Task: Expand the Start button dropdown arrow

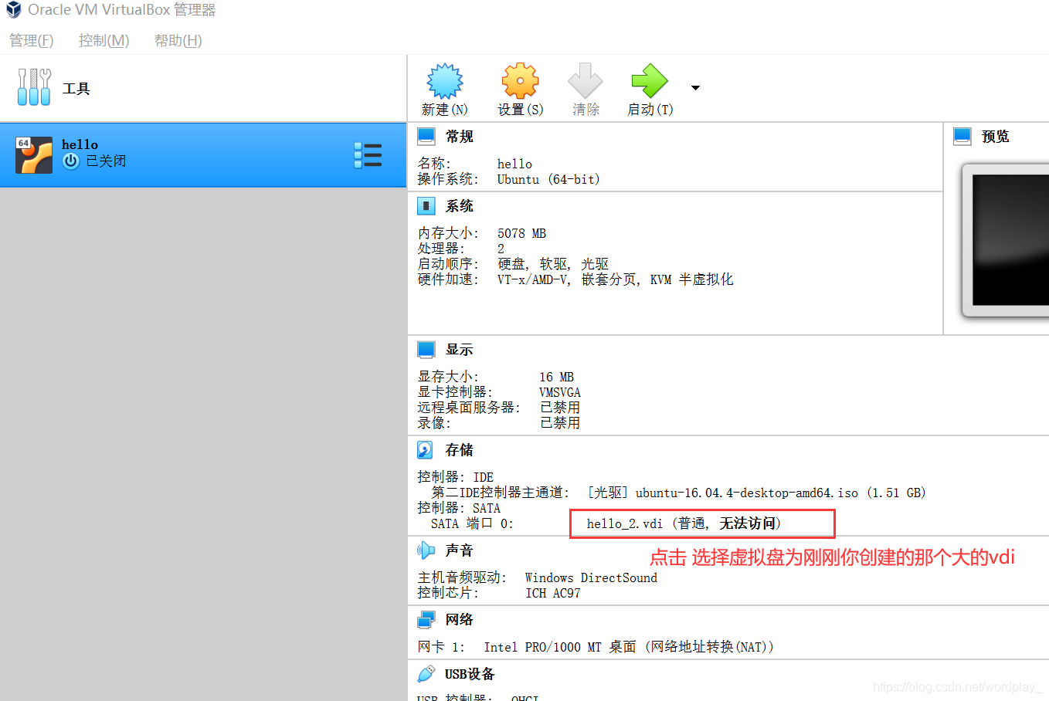Action: coord(695,88)
